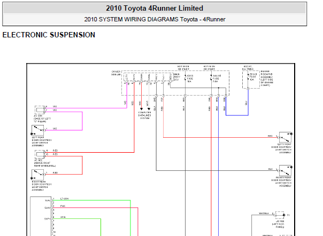Click the 'Computer Data Lines System' label
The image size is (323, 236).
145,115
